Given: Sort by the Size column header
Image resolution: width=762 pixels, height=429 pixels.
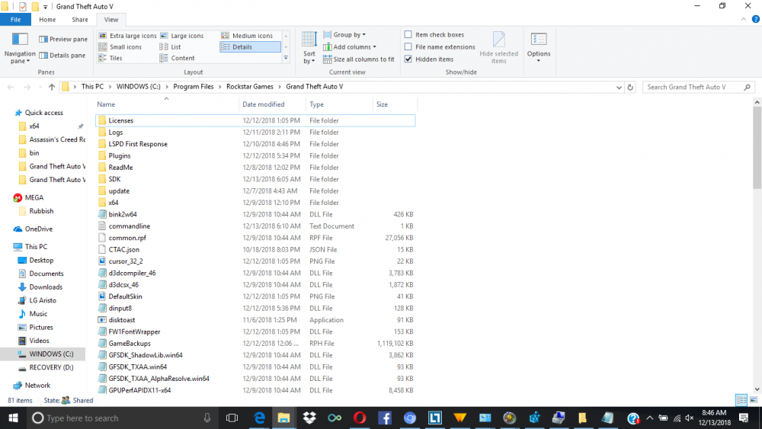Looking at the screenshot, I should (x=395, y=104).
